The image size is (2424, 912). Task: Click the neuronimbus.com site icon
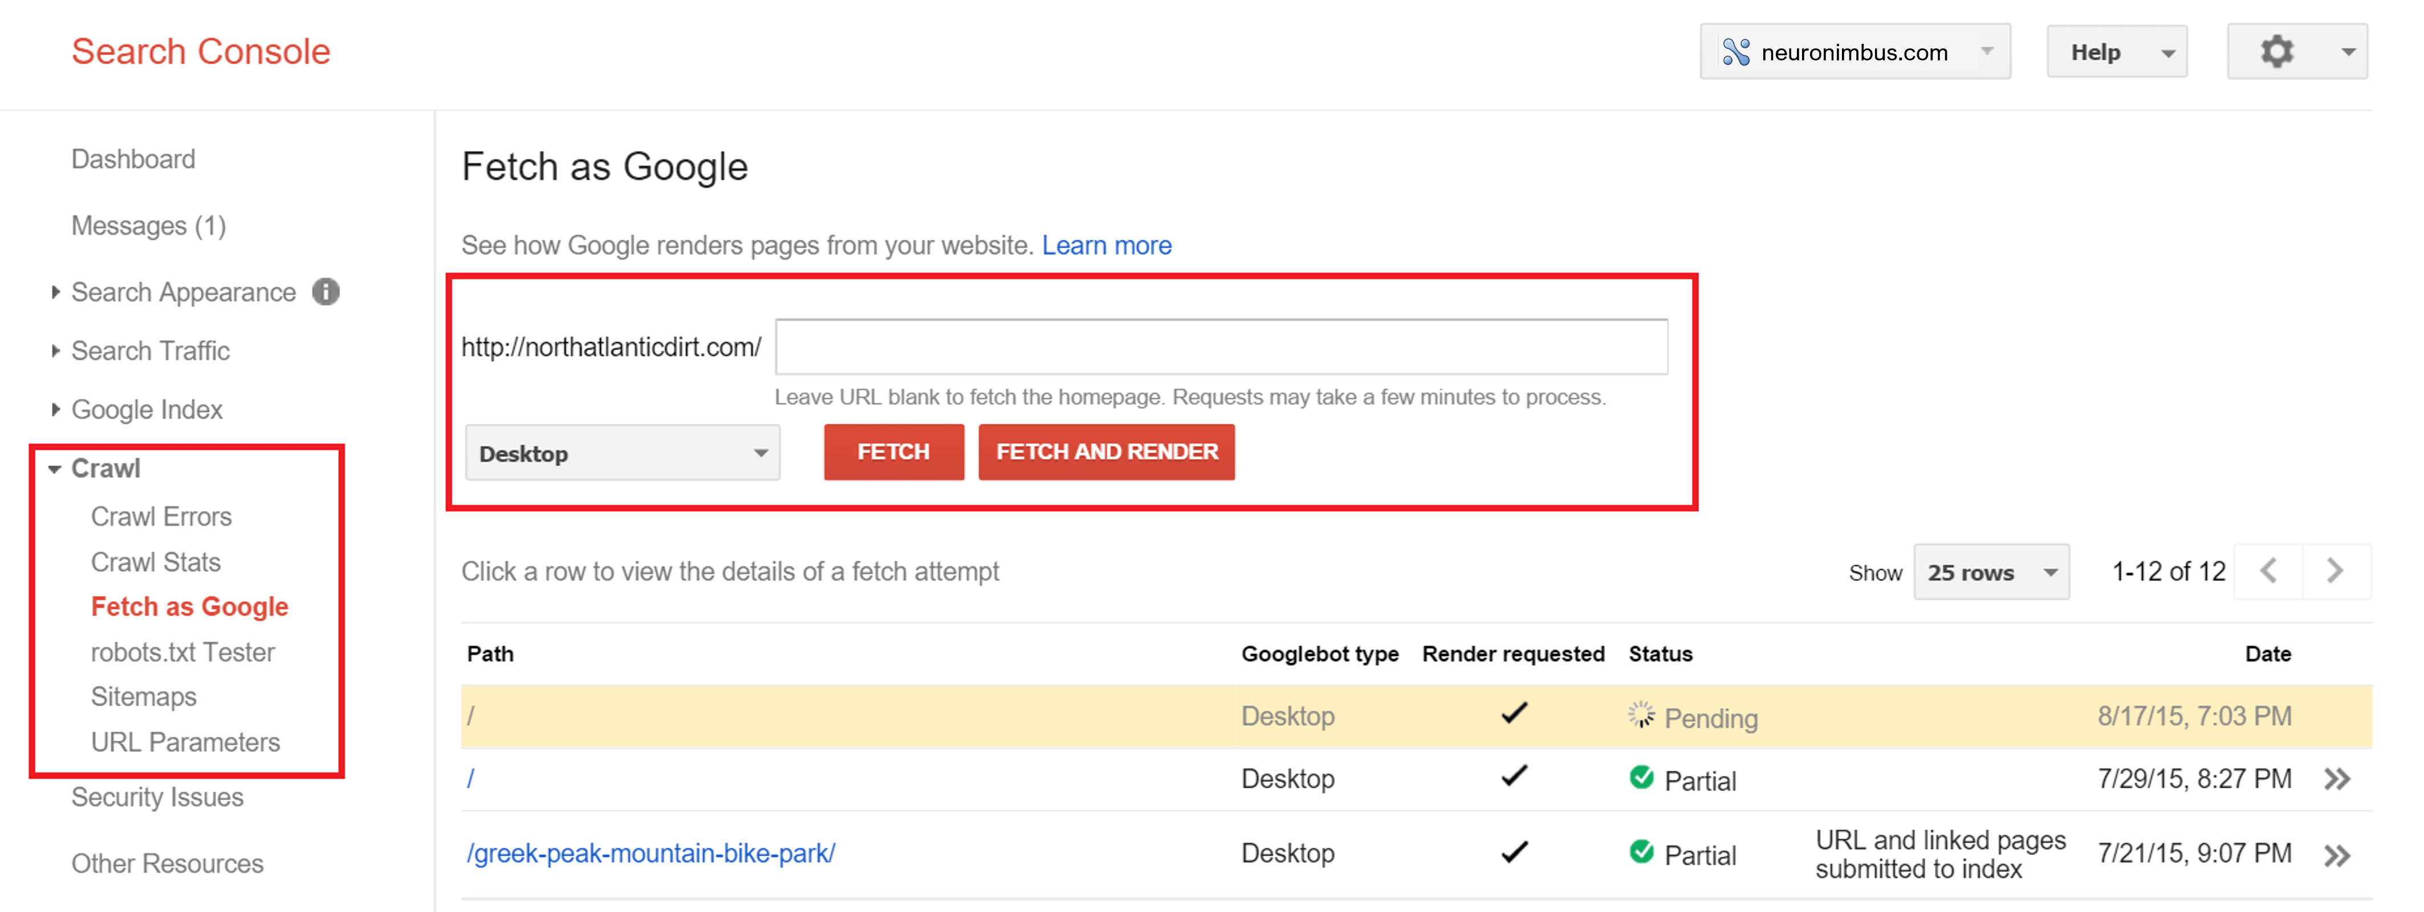pos(1735,52)
